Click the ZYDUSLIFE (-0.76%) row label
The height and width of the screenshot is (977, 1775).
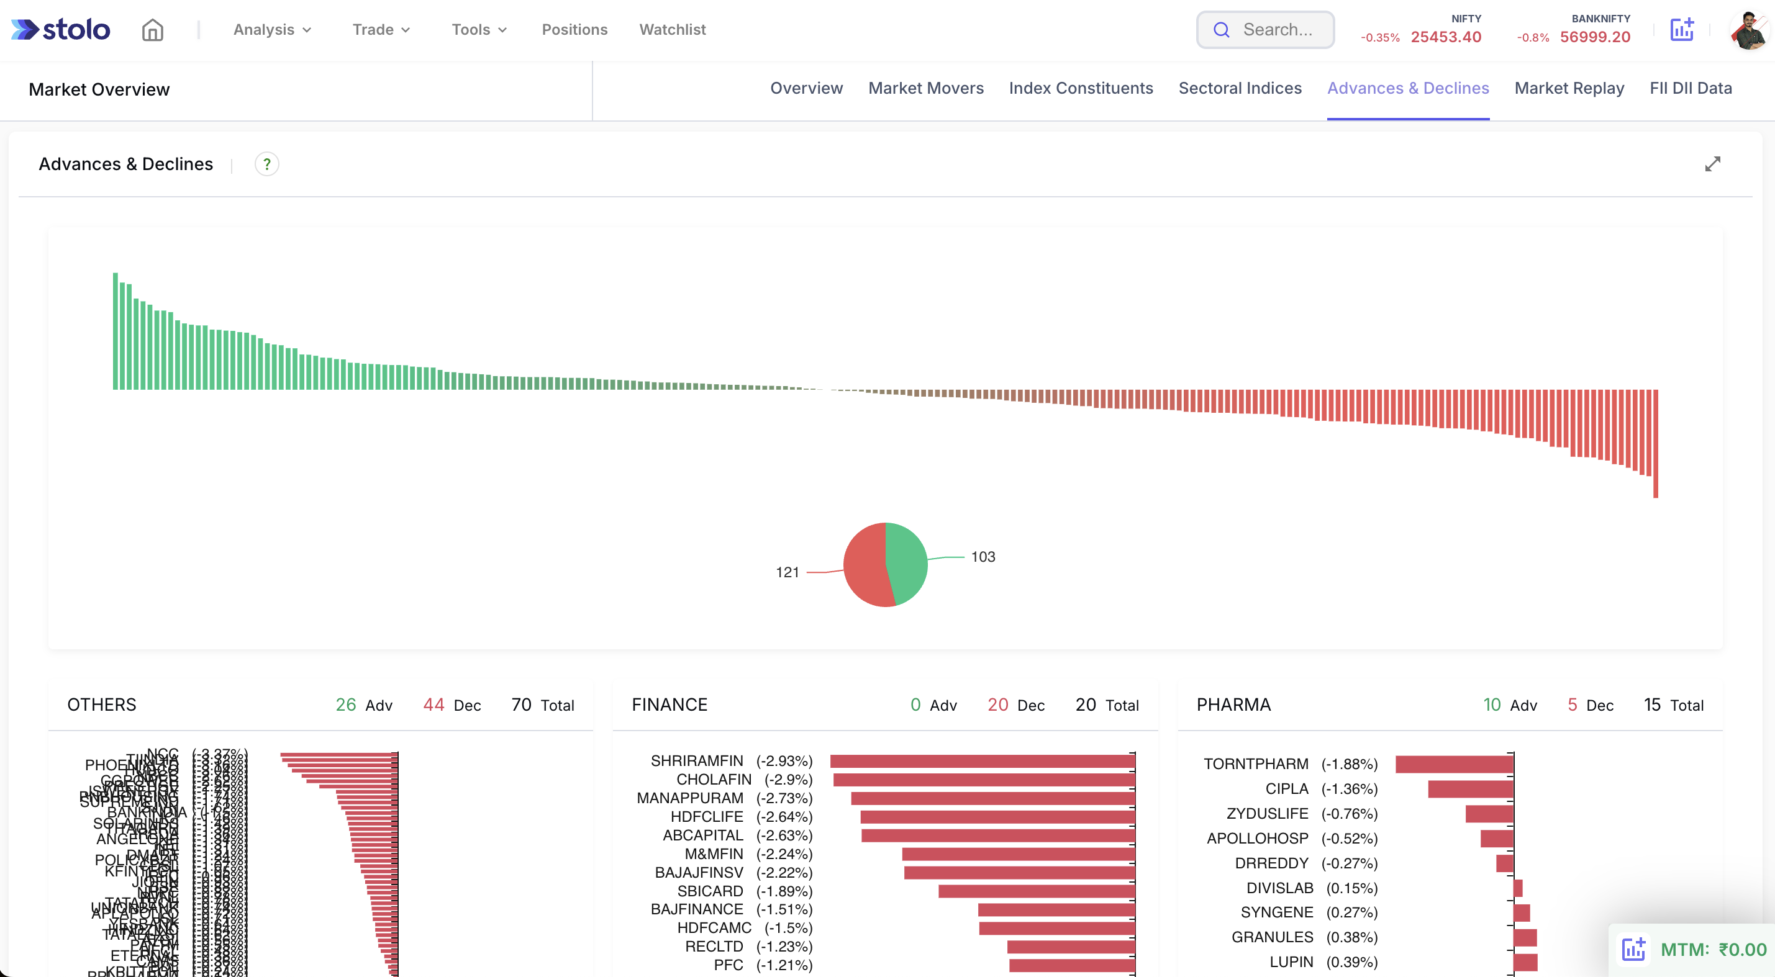[1302, 813]
